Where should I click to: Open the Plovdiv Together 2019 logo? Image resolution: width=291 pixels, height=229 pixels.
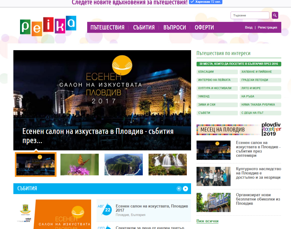[x=271, y=129]
